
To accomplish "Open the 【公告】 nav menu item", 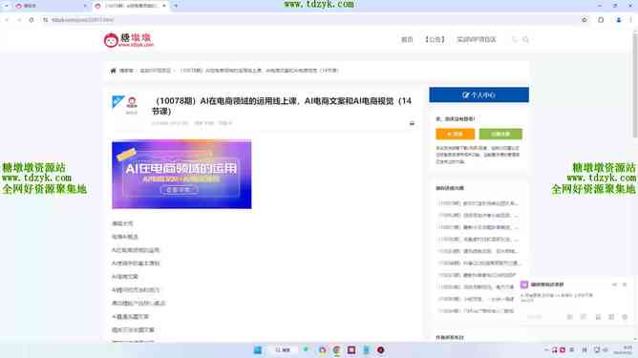I will pyautogui.click(x=435, y=39).
